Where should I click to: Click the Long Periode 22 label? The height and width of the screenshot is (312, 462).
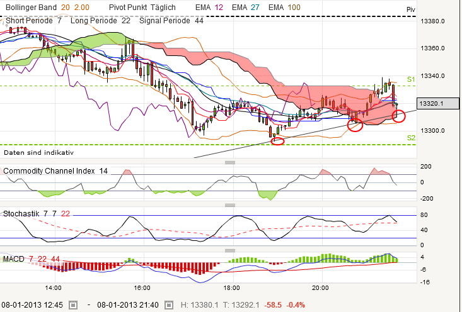point(100,21)
